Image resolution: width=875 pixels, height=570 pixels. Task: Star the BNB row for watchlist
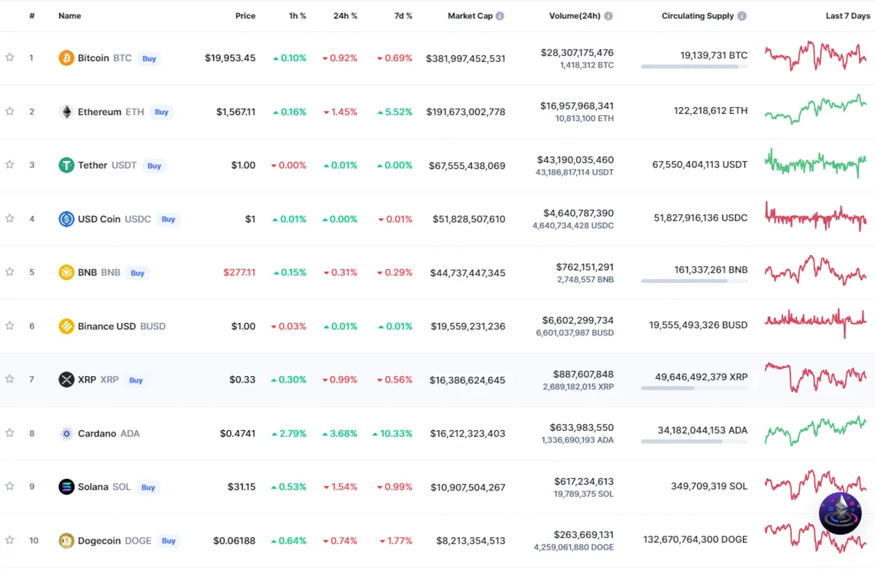[9, 272]
